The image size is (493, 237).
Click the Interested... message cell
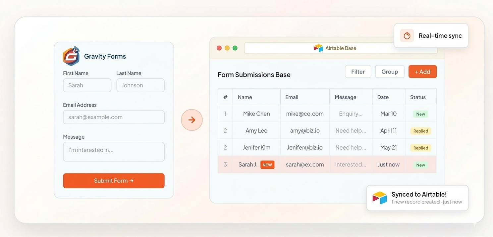click(351, 165)
